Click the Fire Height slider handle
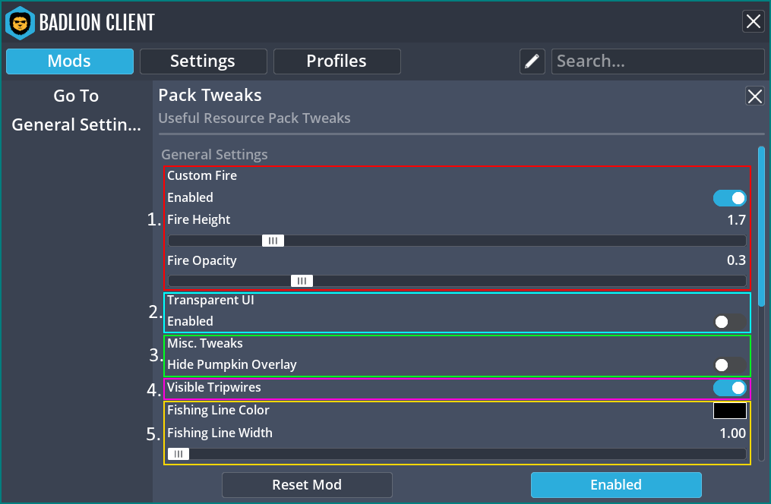Viewport: 771px width, 504px height. point(273,241)
